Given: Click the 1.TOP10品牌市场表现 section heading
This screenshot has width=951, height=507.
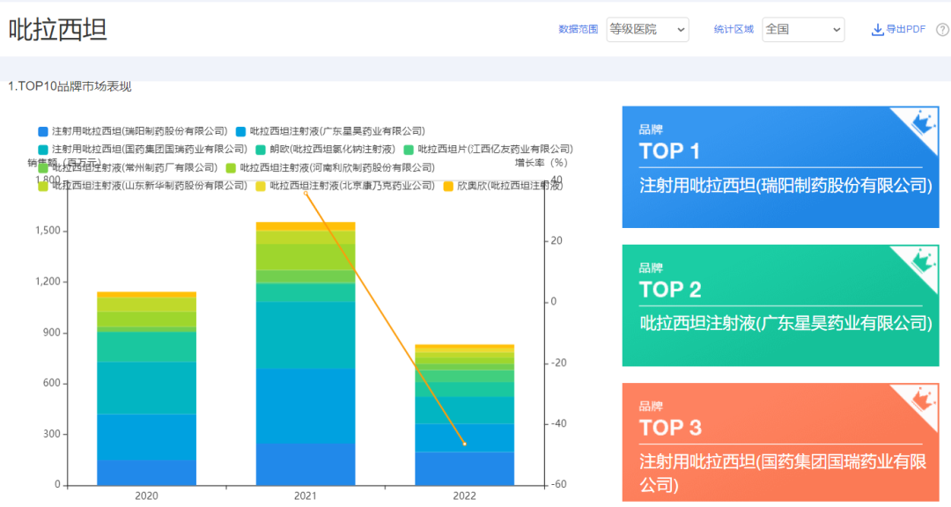Looking at the screenshot, I should pyautogui.click(x=70, y=86).
